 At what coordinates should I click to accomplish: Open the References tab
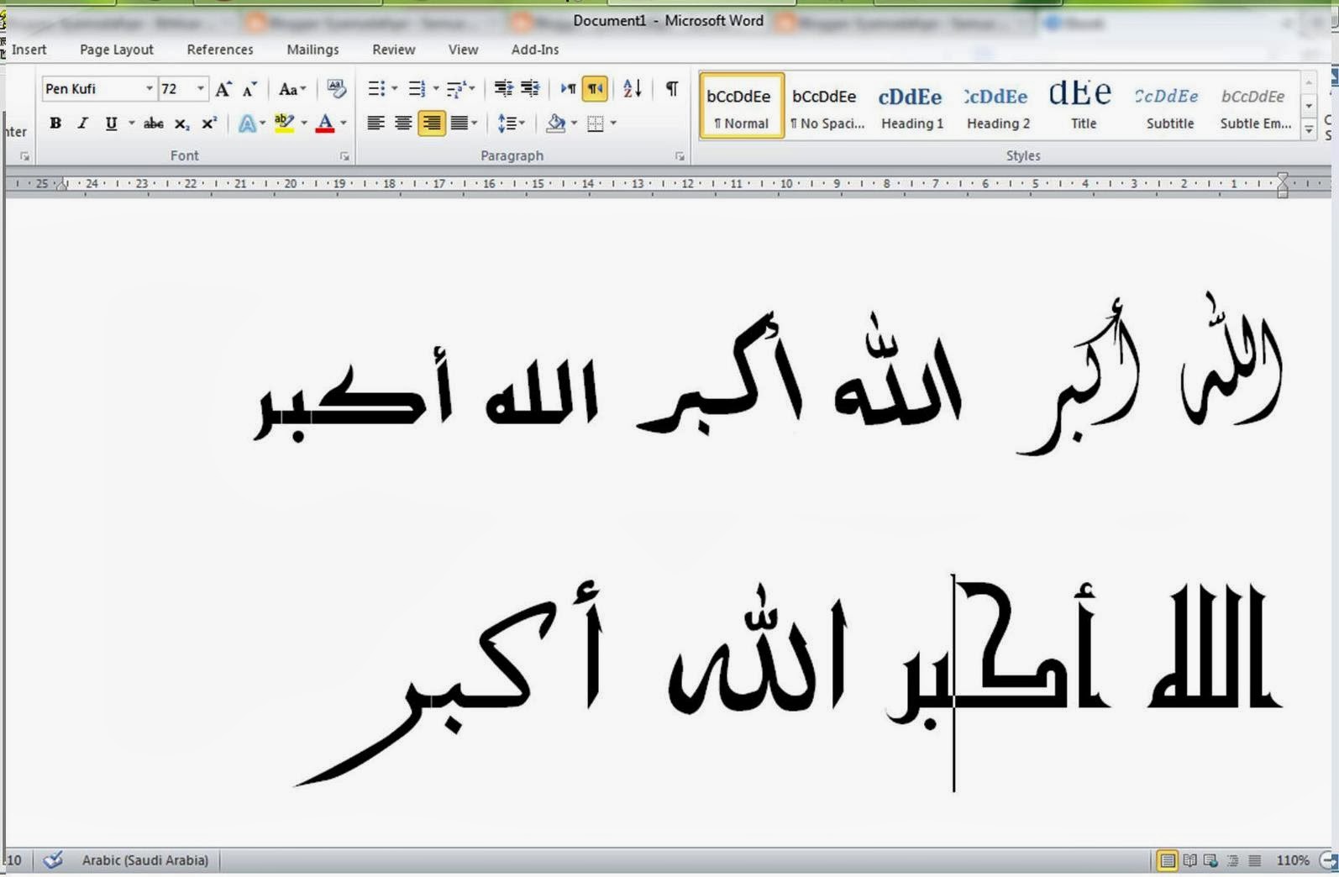tap(220, 50)
